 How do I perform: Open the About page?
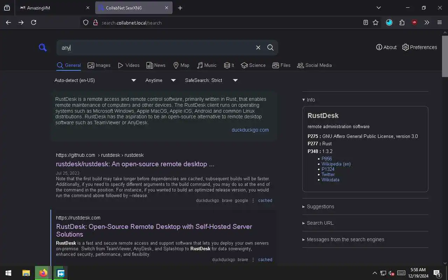[386, 47]
